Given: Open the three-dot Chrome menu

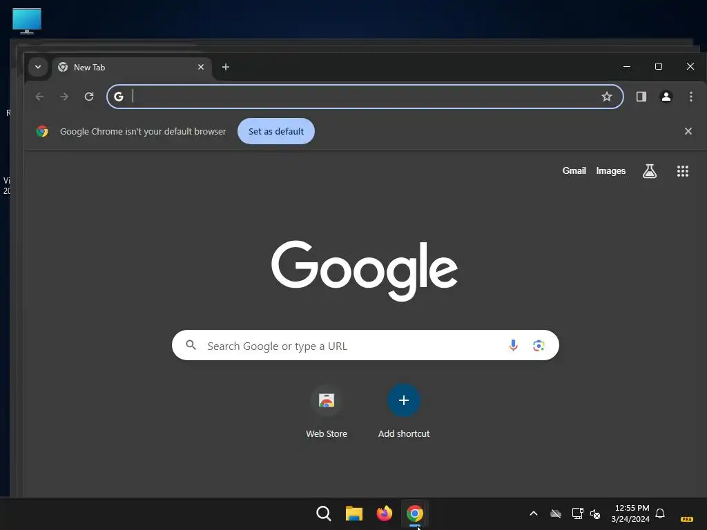Looking at the screenshot, I should coord(690,97).
